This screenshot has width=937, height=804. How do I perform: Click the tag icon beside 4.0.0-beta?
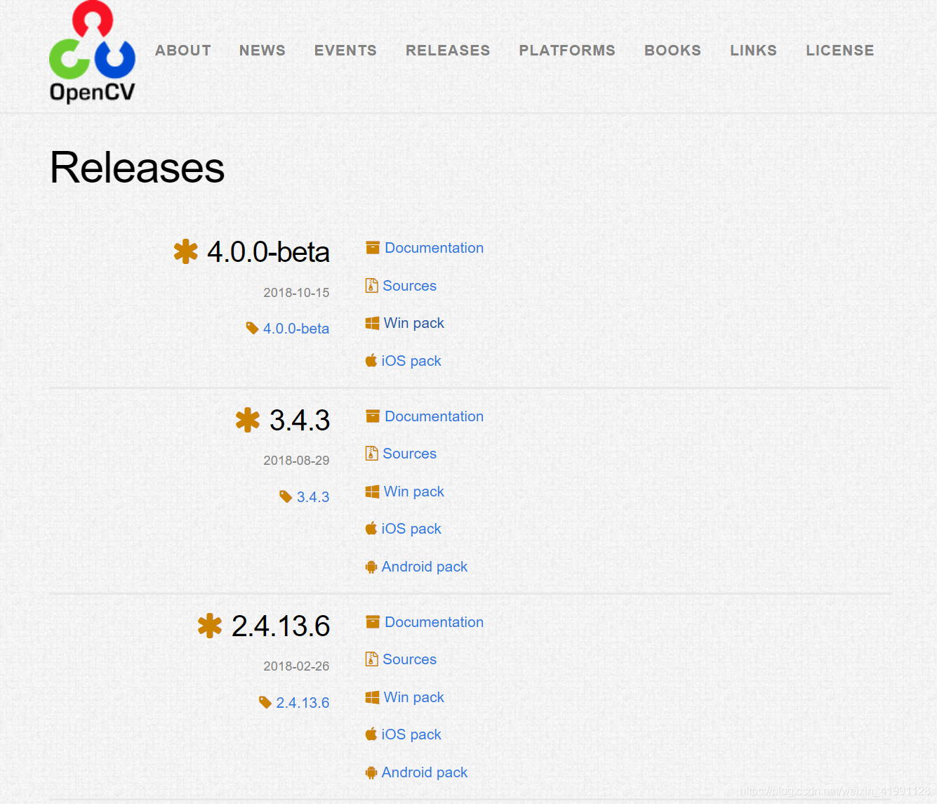(253, 328)
